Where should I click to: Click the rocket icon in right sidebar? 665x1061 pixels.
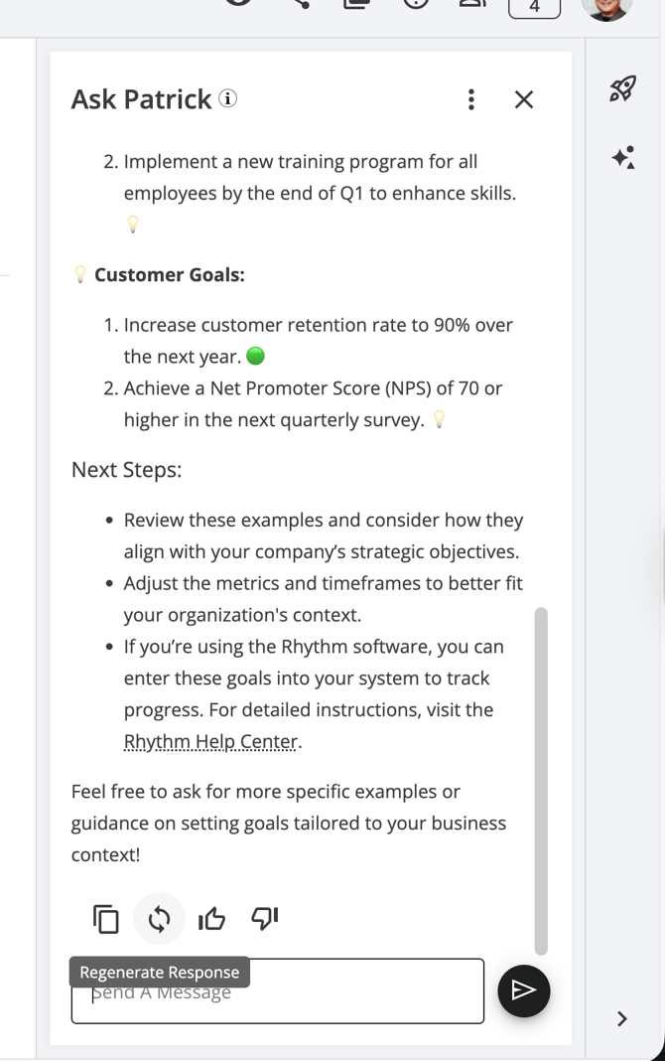(x=622, y=89)
